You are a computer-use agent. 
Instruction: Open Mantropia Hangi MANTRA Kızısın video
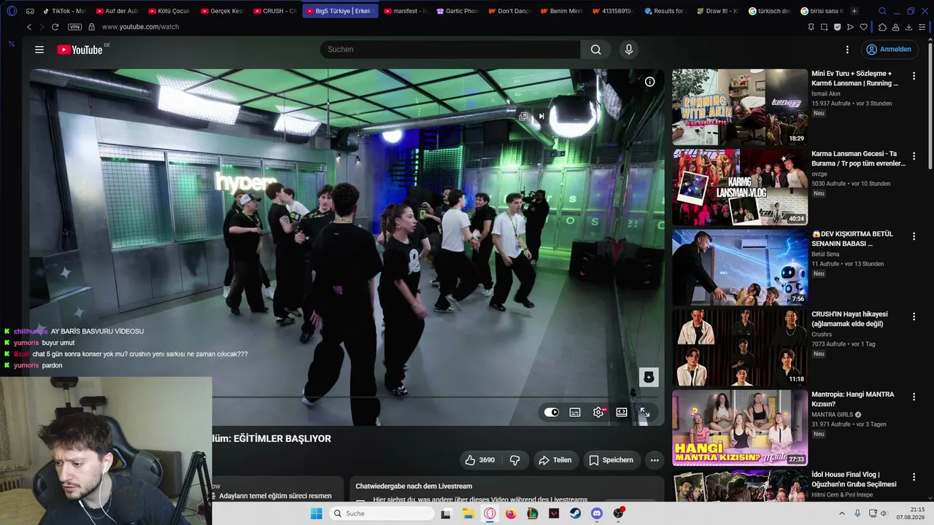click(x=740, y=428)
